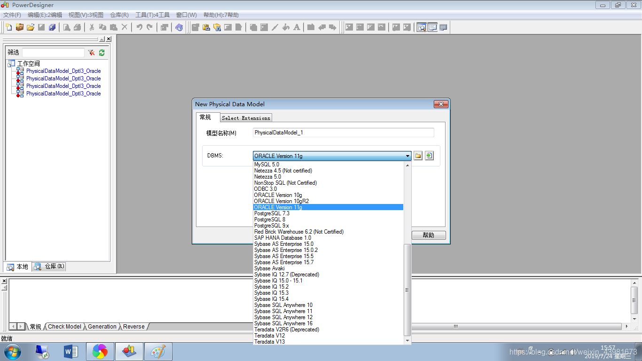Select the 工作空间 workspace root node
Viewport: 642px width, 361px height.
tap(29, 63)
